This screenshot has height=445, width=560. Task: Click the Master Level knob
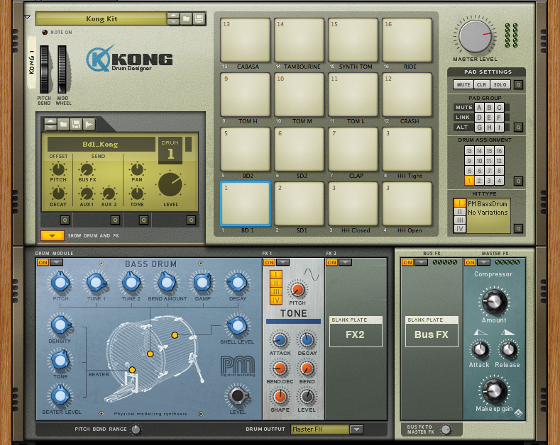[475, 36]
